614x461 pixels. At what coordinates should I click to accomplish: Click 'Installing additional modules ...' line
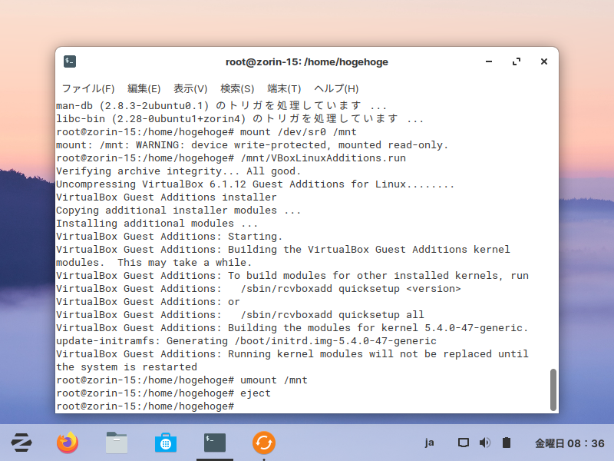[x=157, y=224]
